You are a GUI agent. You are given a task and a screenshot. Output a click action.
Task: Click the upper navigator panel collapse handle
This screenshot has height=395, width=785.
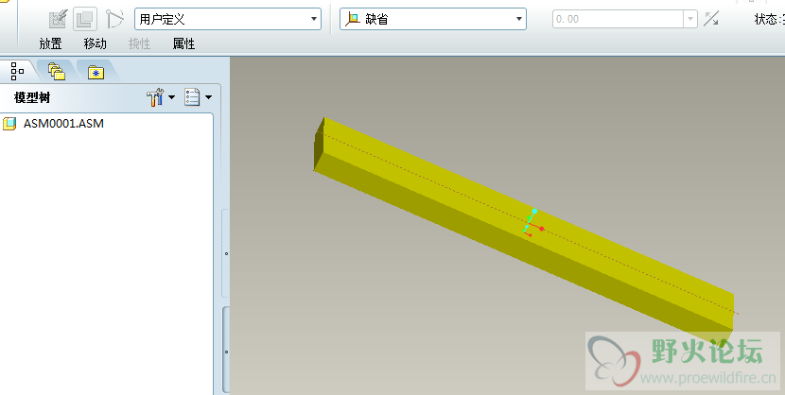click(x=226, y=253)
